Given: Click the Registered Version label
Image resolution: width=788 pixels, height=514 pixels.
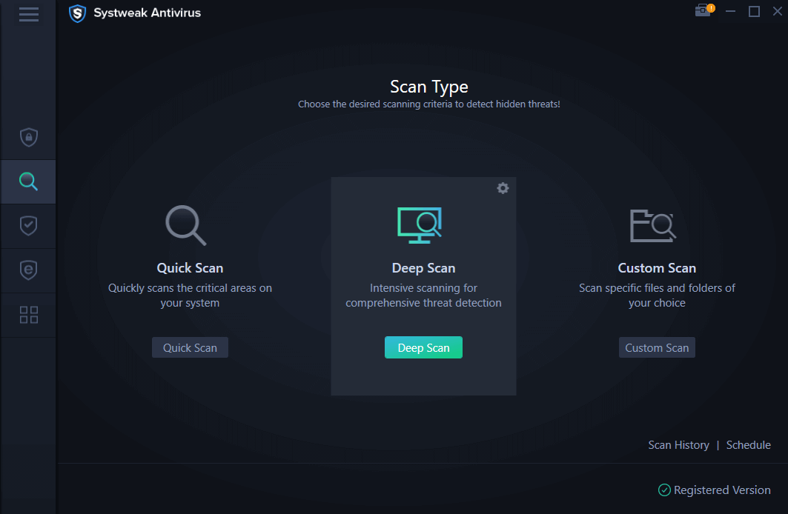Looking at the screenshot, I should [722, 490].
